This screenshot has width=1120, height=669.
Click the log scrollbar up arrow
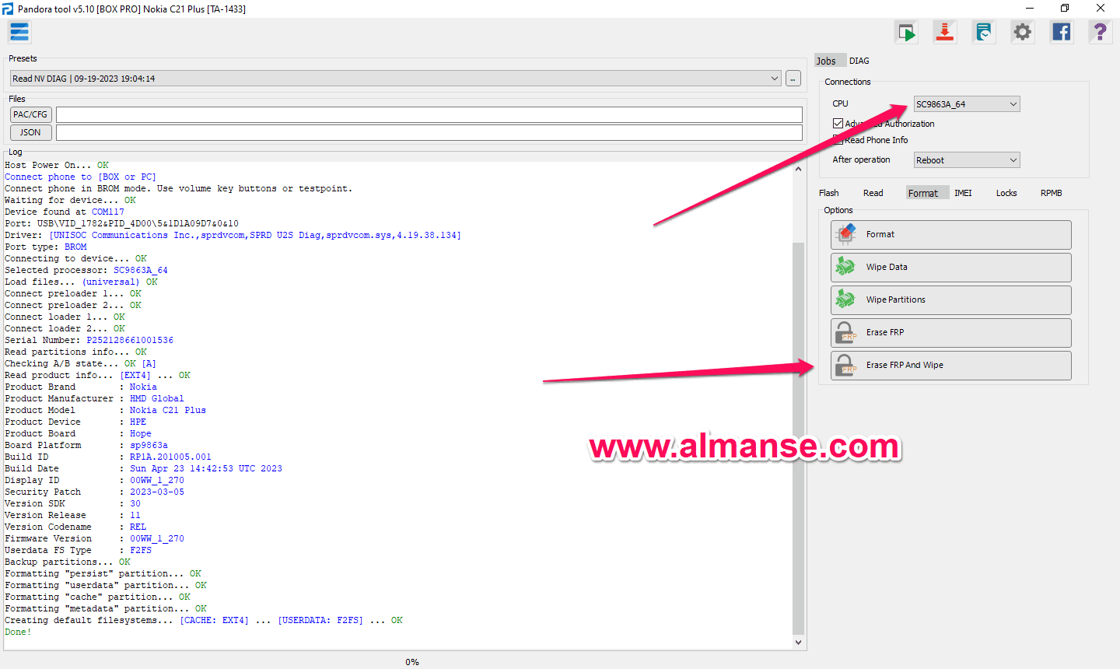click(x=798, y=168)
